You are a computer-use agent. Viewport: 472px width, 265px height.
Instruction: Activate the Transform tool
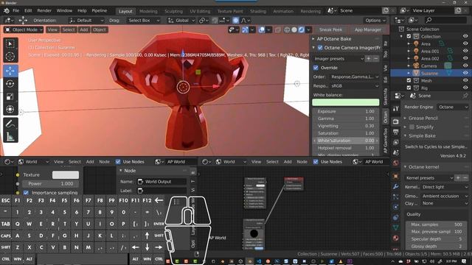point(10,109)
